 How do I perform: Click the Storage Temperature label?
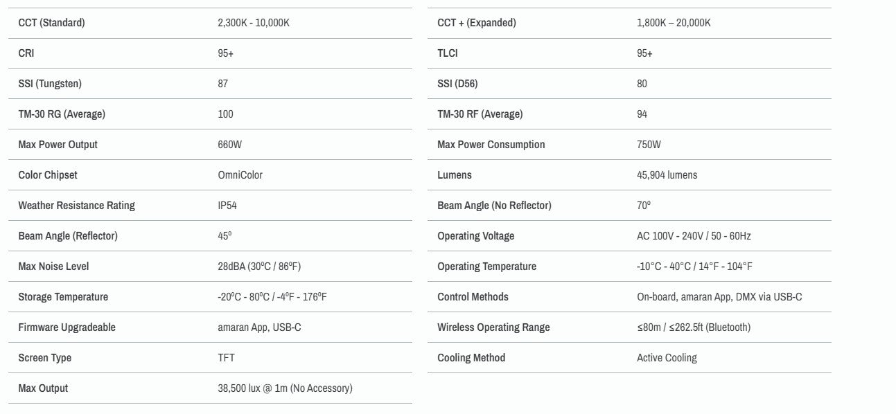coord(63,297)
